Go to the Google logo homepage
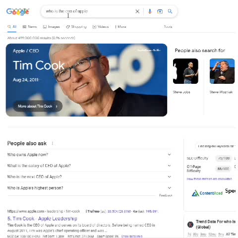 point(18,11)
